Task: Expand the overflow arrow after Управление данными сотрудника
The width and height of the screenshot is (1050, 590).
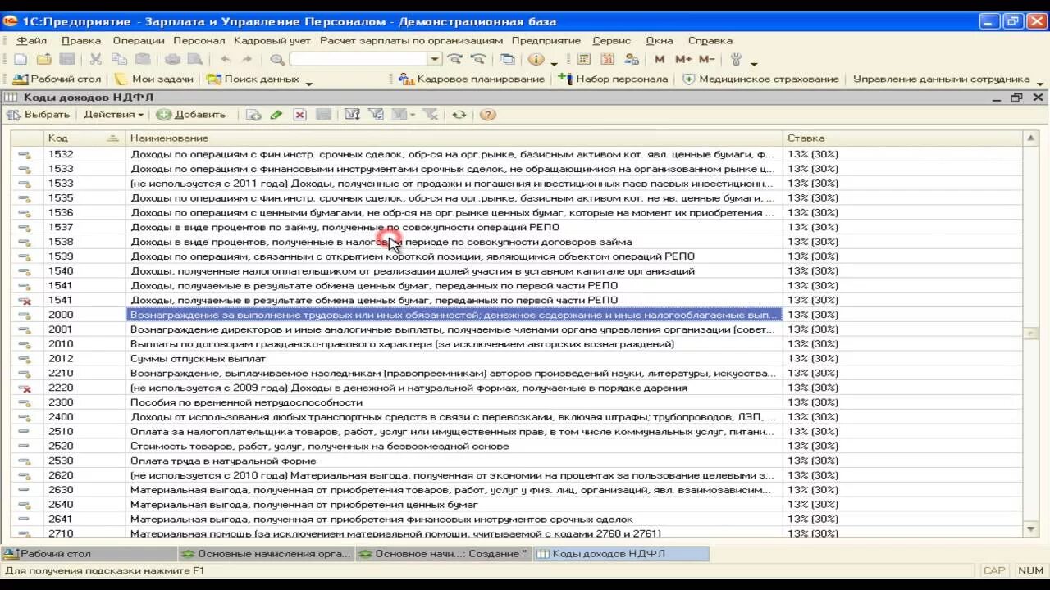Action: coord(1040,82)
